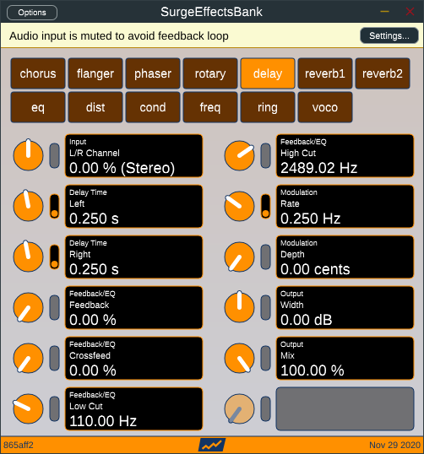Click the empty gray parameter display
424x454 pixels.
pos(345,408)
